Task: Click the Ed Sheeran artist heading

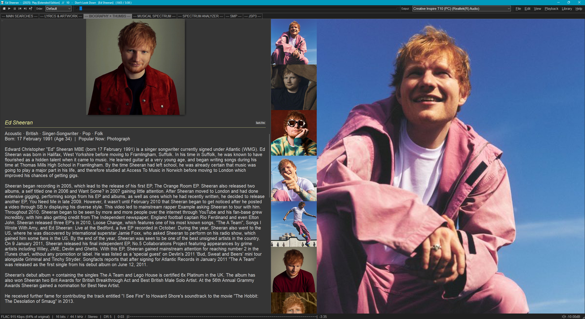Action: [19, 123]
